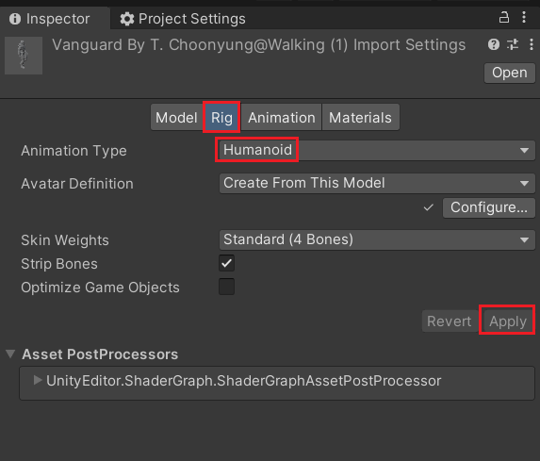This screenshot has width=540, height=461.
Task: Click the Vanguard Import Settings title text
Action: point(258,45)
